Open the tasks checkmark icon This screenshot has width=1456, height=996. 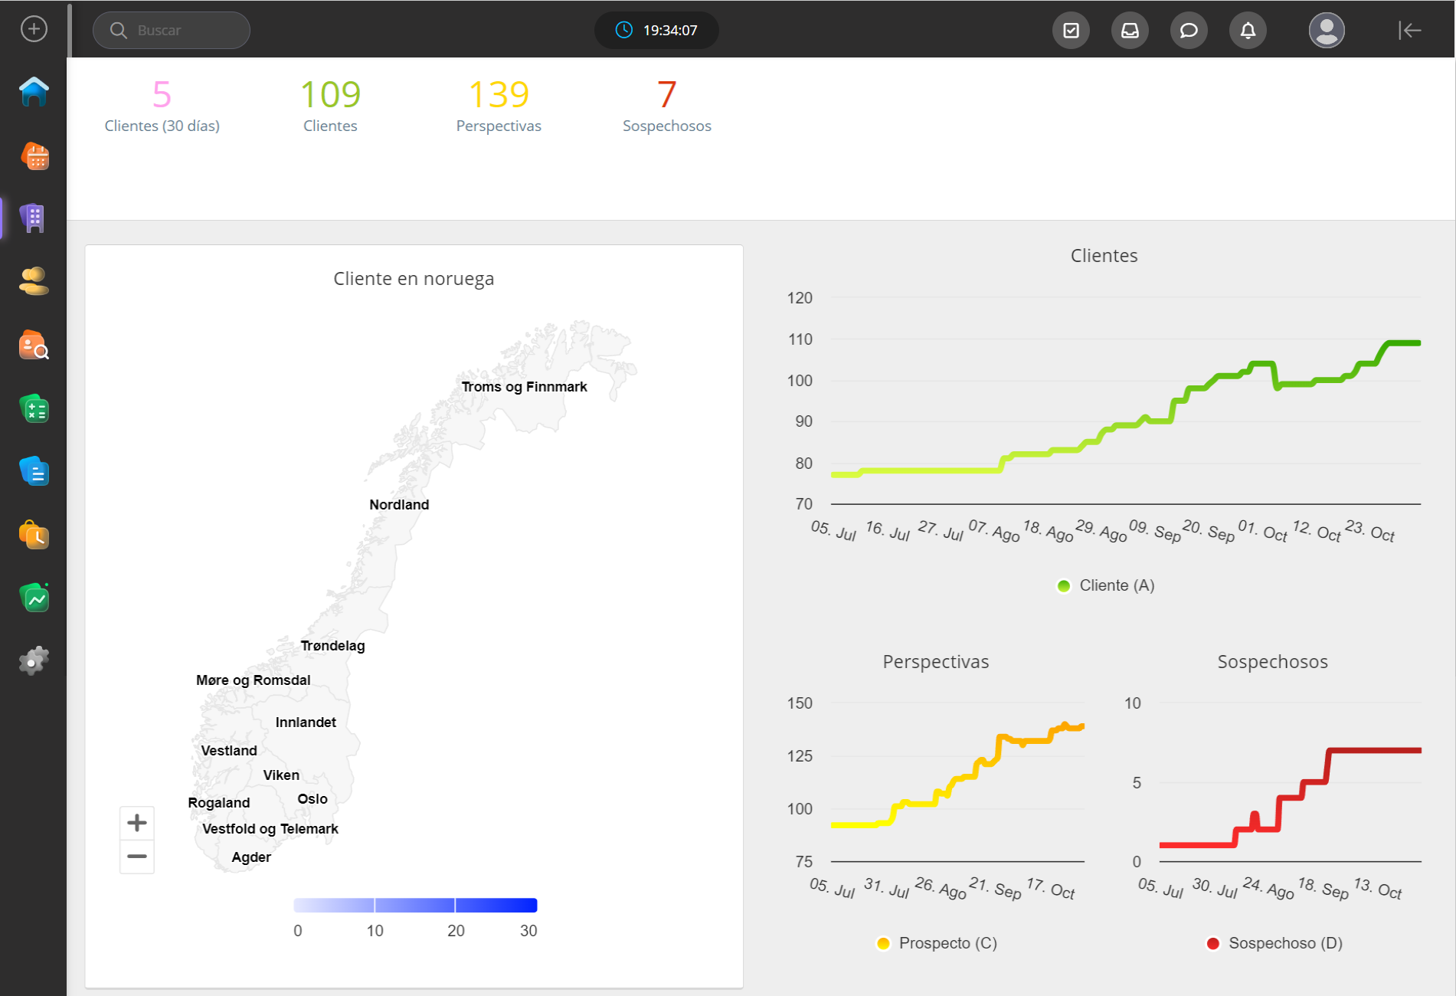pos(1071,31)
